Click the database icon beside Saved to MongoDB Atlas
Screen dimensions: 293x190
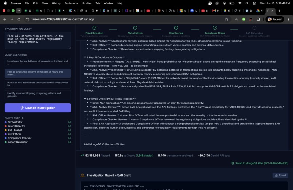point(233,163)
